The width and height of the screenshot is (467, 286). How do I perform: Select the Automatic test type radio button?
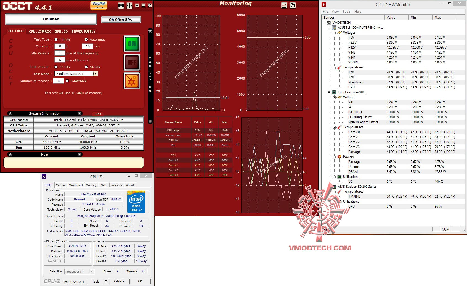click(86, 39)
